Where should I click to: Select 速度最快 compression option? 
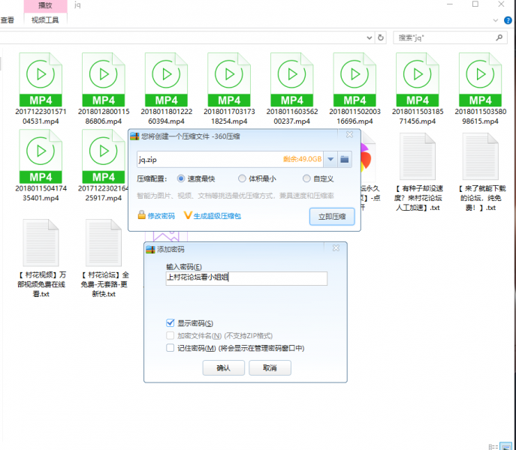(181, 178)
